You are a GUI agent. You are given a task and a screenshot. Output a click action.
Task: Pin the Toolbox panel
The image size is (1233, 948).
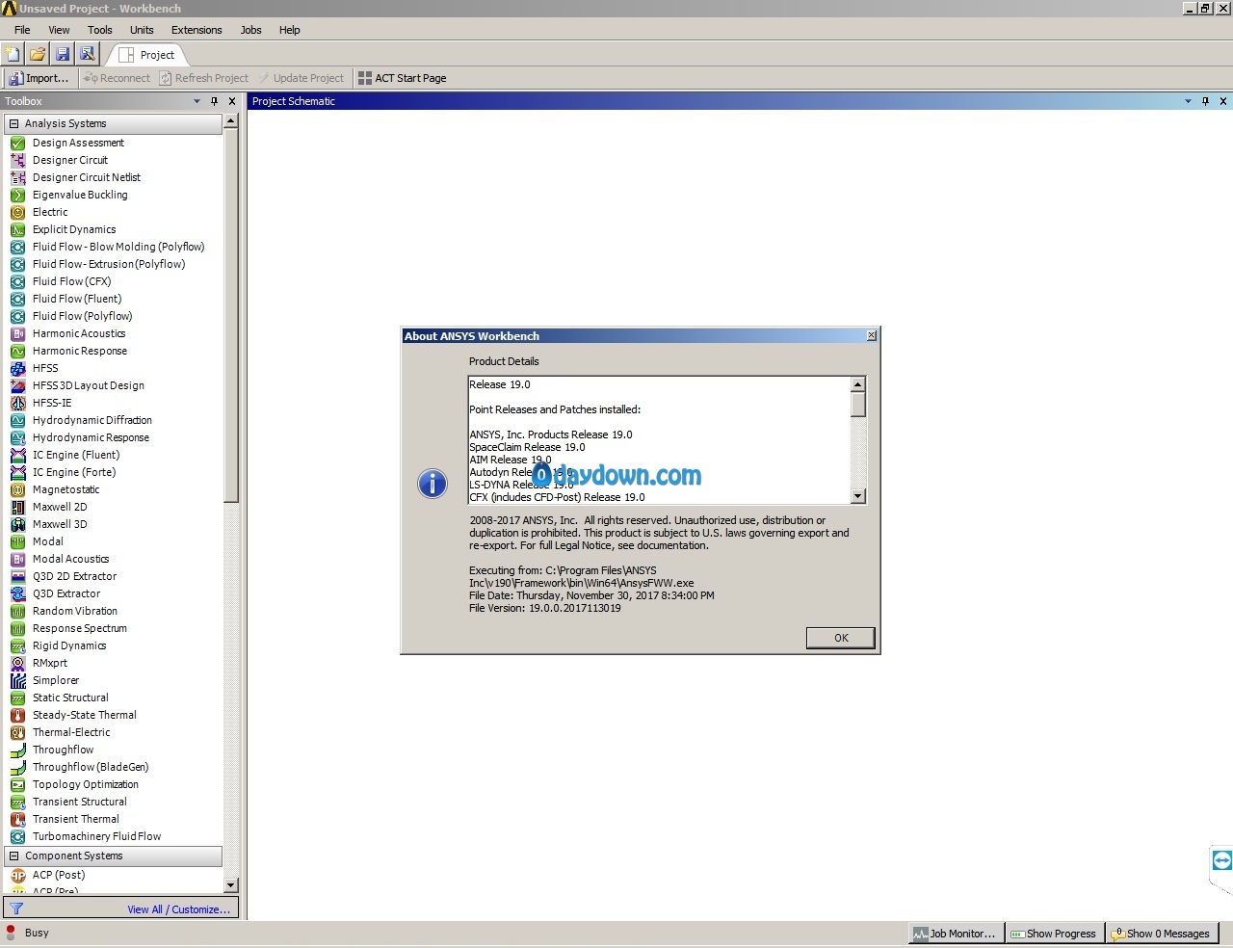point(214,101)
